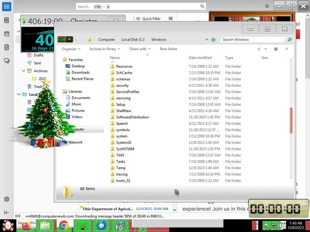This screenshot has width=310, height=232.
Task: Change view icon in Explorer toolbar
Action: point(259,49)
